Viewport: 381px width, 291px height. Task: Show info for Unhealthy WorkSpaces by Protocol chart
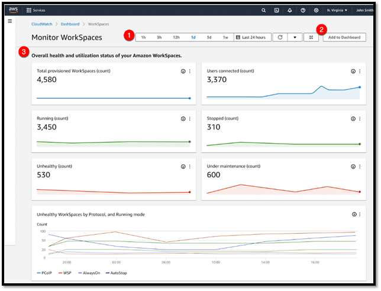pos(354,214)
